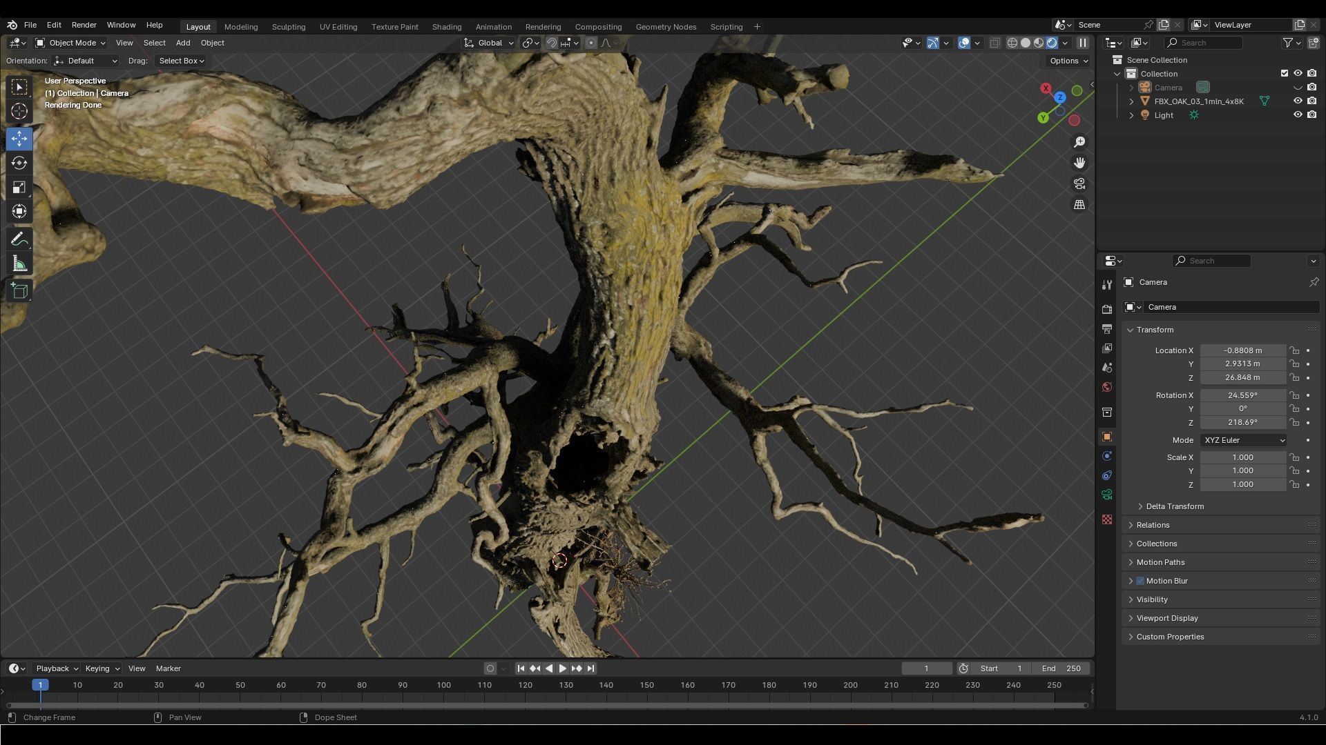
Task: Toggle the Location X lock icon
Action: (x=1294, y=350)
